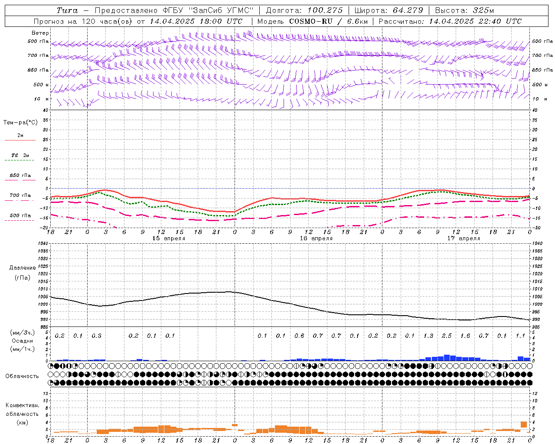Image resolution: width=555 pixels, height=444 pixels.
Task: Click the "17 апреля" date label
Action: pos(464,238)
